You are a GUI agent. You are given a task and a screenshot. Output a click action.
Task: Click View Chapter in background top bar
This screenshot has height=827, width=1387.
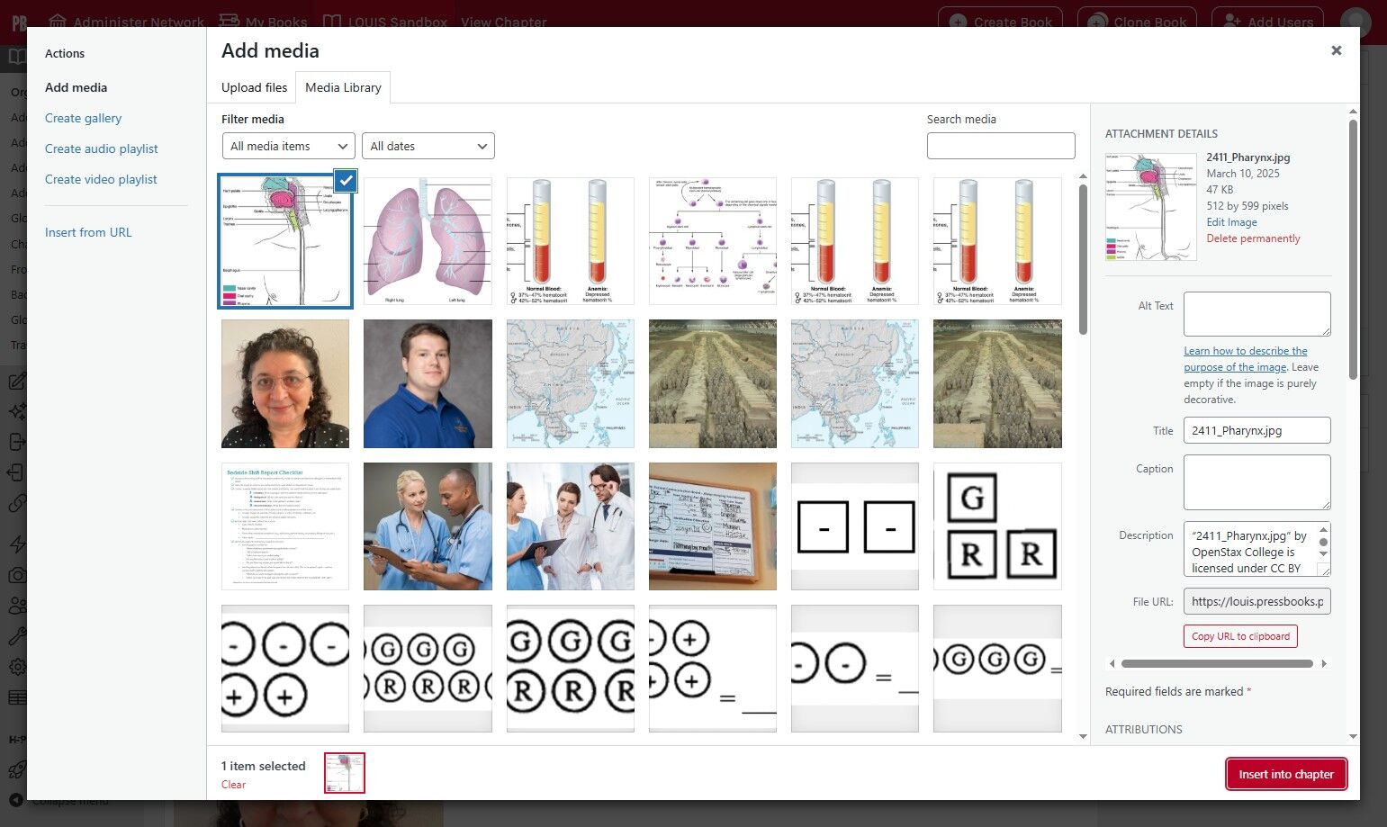[x=504, y=22]
